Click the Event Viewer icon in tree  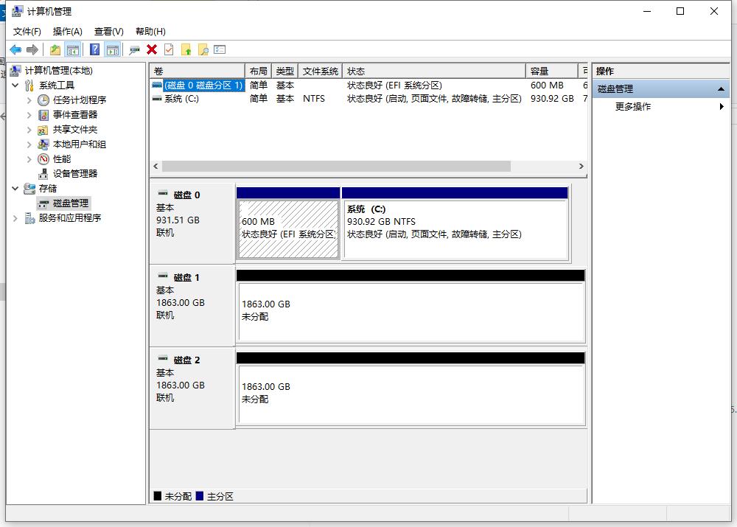[x=43, y=115]
